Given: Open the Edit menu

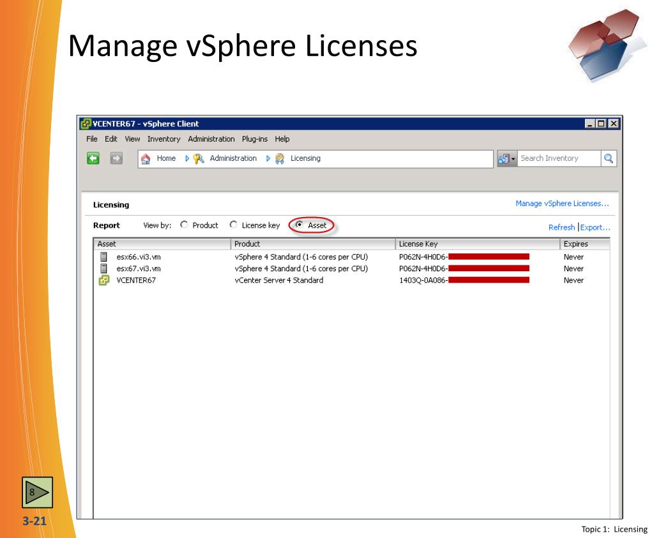Looking at the screenshot, I should click(111, 138).
